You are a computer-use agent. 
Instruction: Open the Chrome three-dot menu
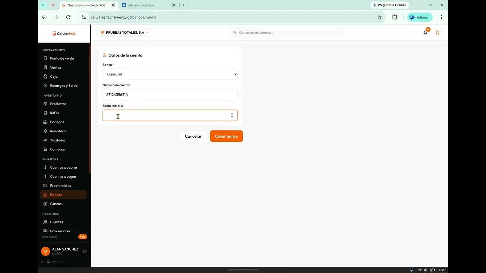coord(441,17)
